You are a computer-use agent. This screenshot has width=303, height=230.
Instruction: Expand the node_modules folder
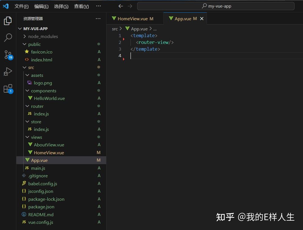[x=43, y=36]
